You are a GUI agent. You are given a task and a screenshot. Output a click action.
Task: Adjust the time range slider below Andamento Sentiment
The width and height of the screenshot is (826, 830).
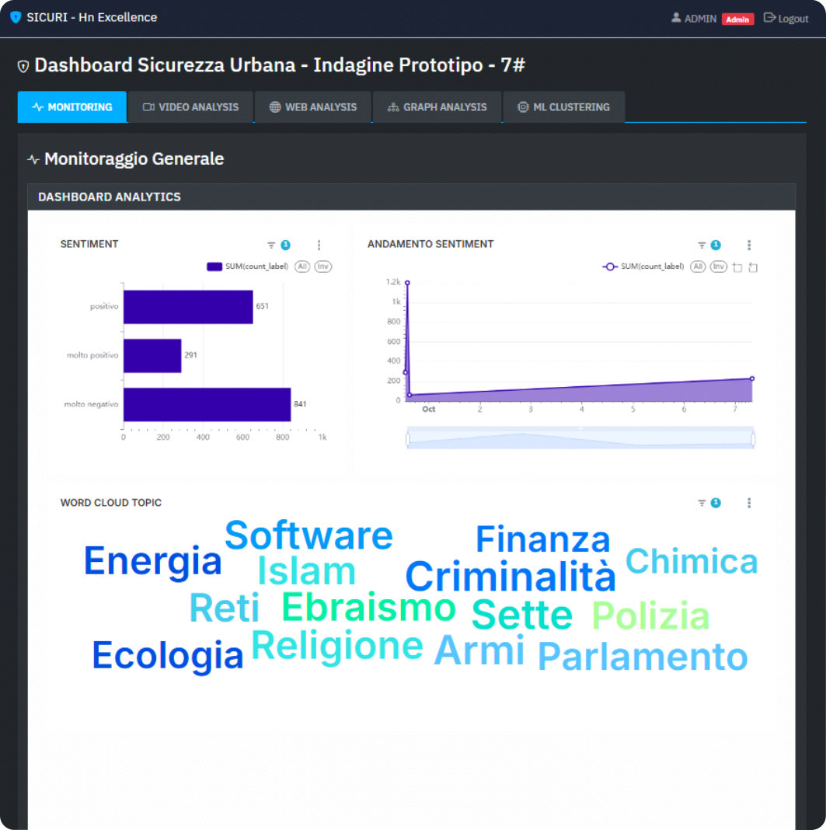click(x=579, y=438)
